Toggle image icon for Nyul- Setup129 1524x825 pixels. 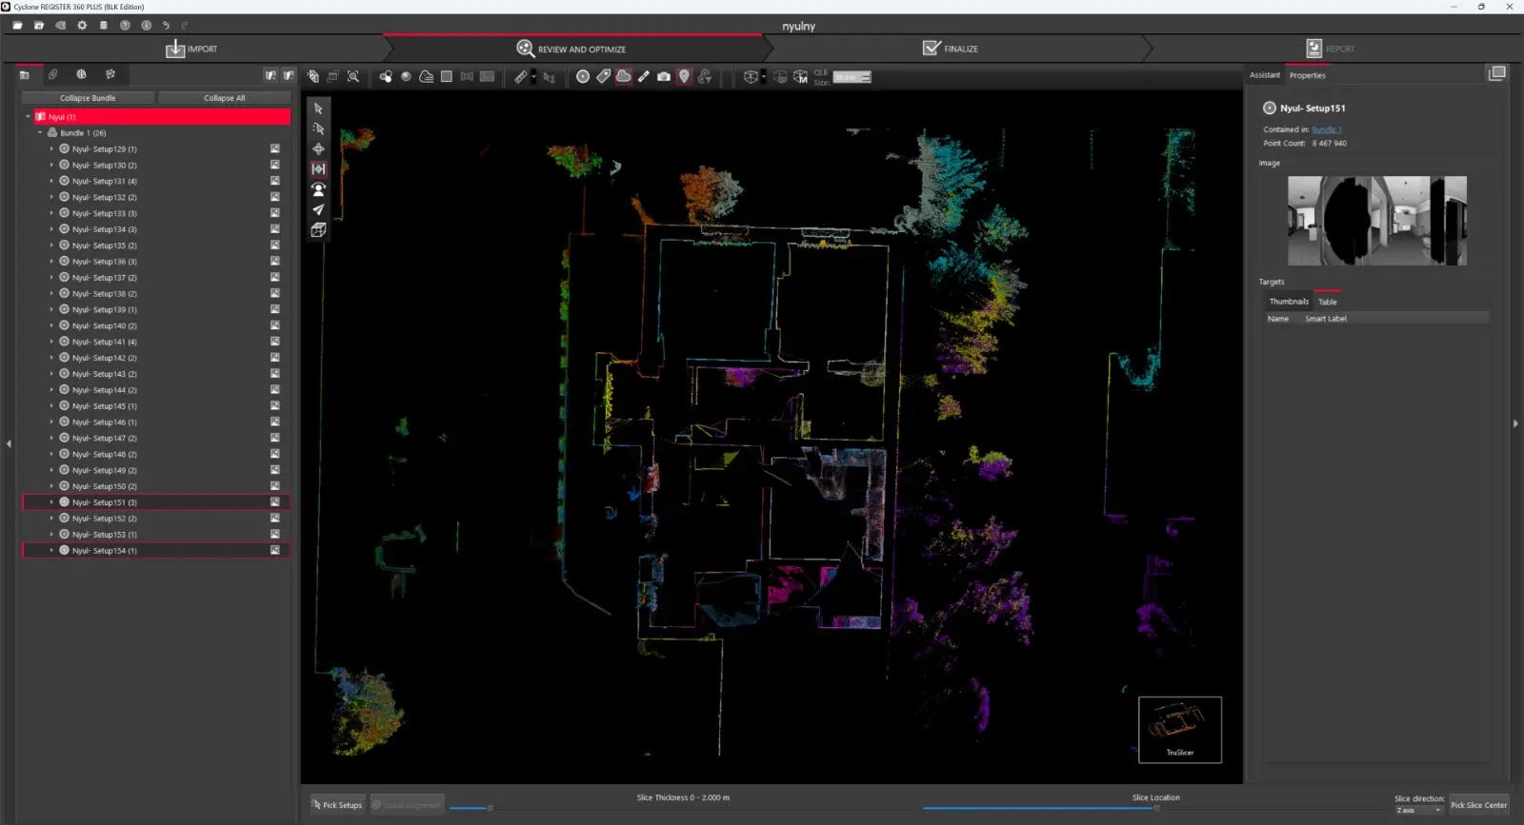[275, 149]
